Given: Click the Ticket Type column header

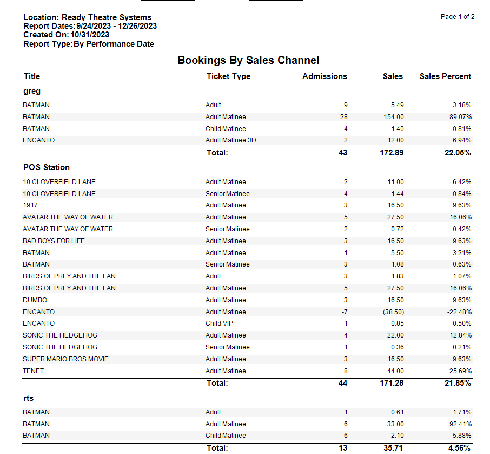Looking at the screenshot, I should click(228, 76).
